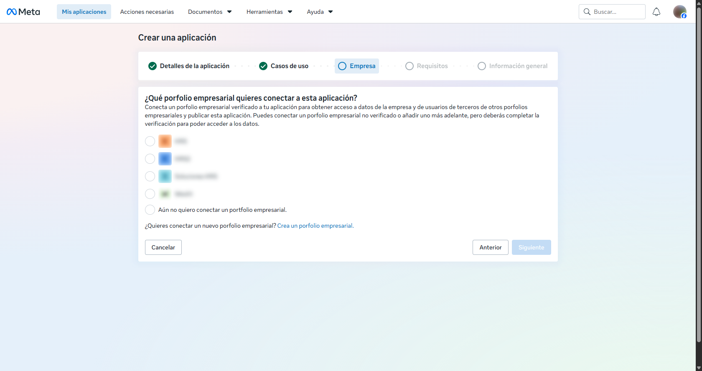The image size is (702, 371).
Task: Select the teal-icon portfolio radio button
Action: [x=150, y=176]
